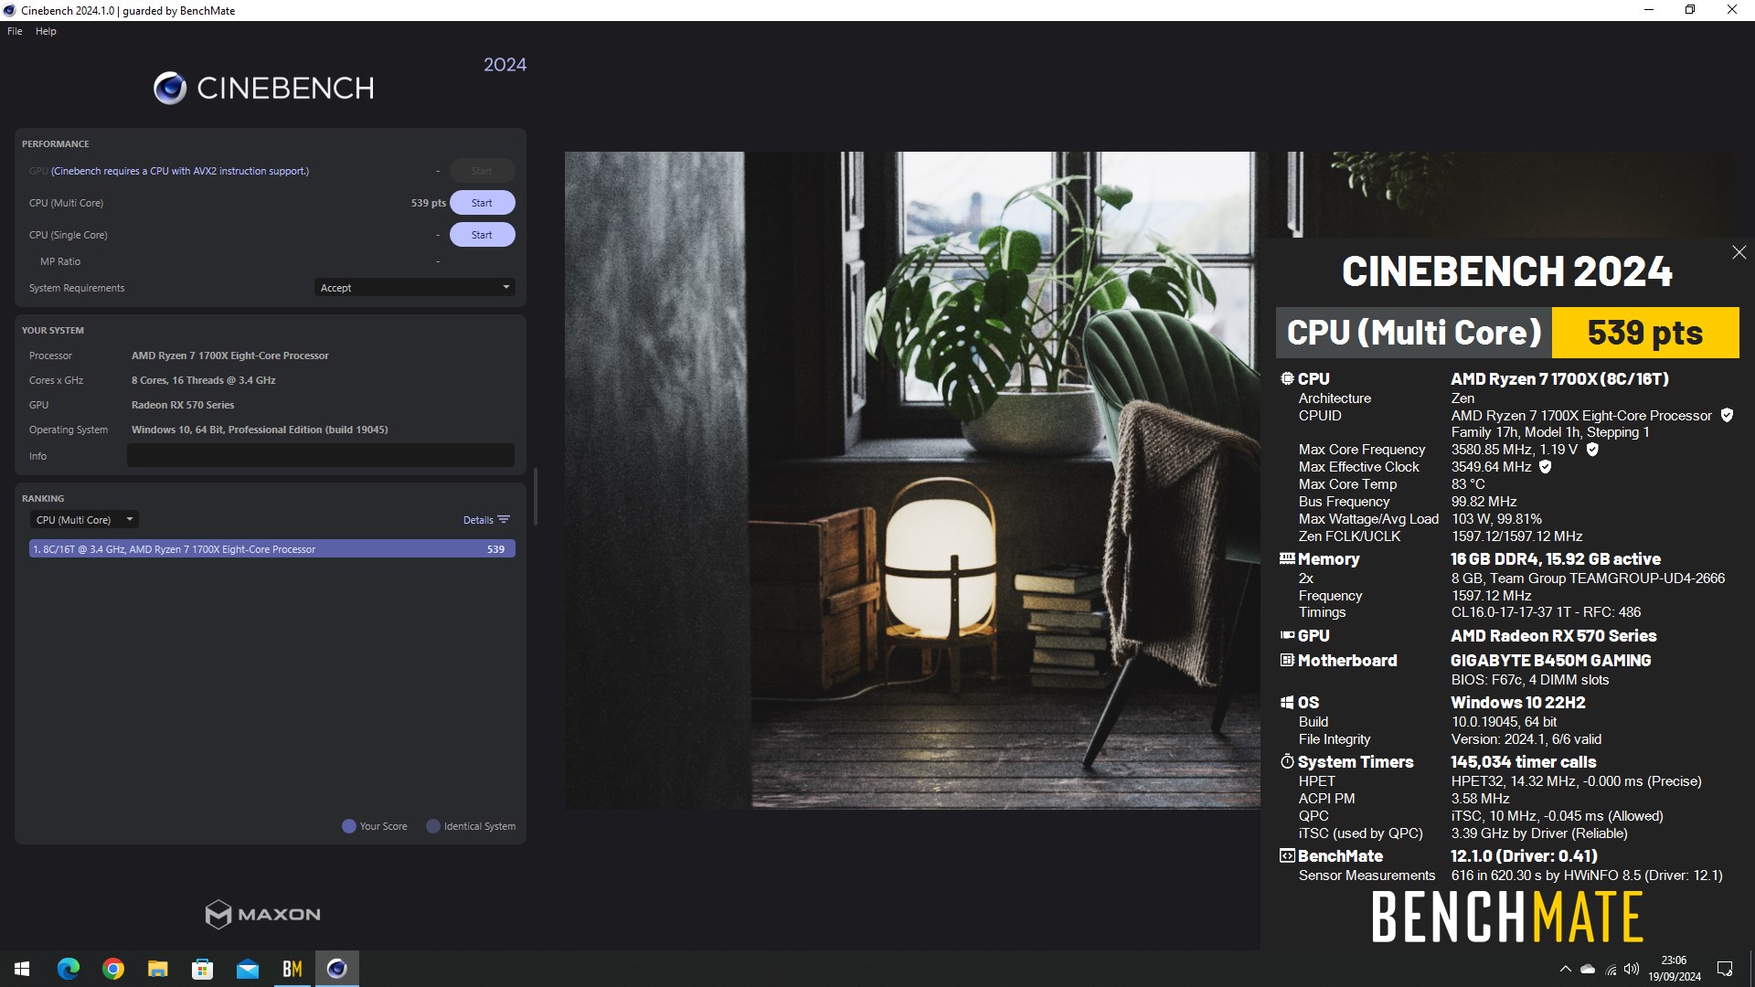Click the OneDrive cloud tray icon

(x=1588, y=969)
